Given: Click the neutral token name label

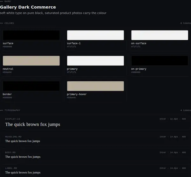Looking at the screenshot, I should [x=8, y=69].
